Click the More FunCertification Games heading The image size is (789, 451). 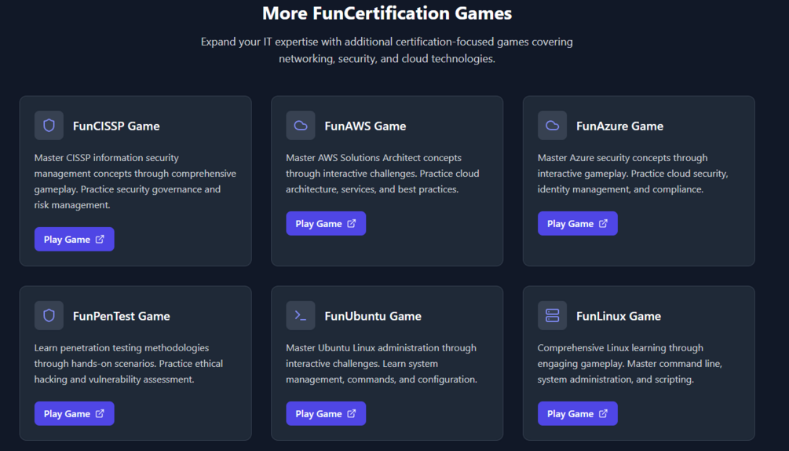387,13
